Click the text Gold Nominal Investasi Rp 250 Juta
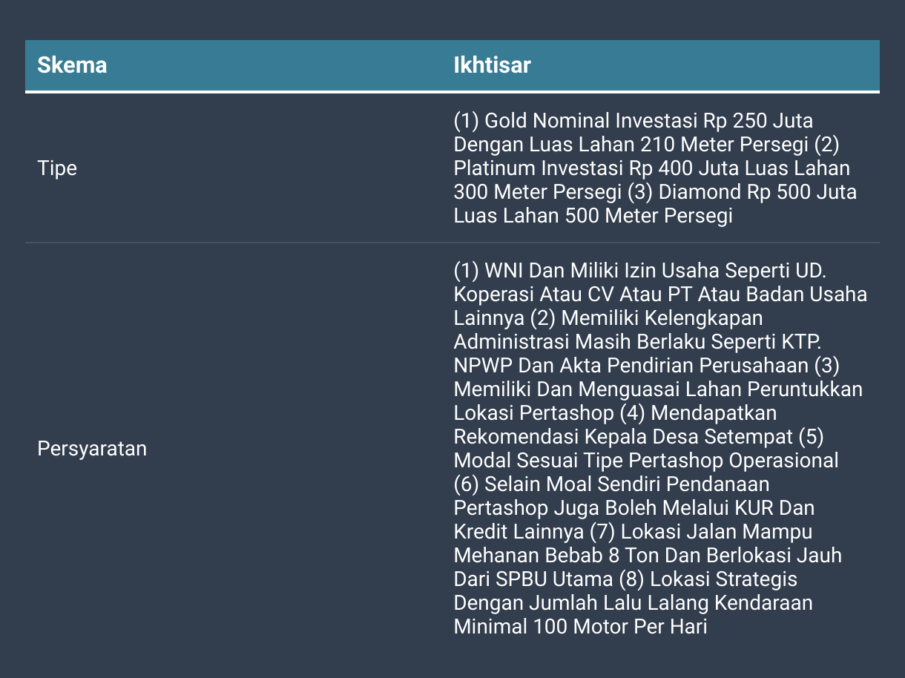 click(649, 120)
